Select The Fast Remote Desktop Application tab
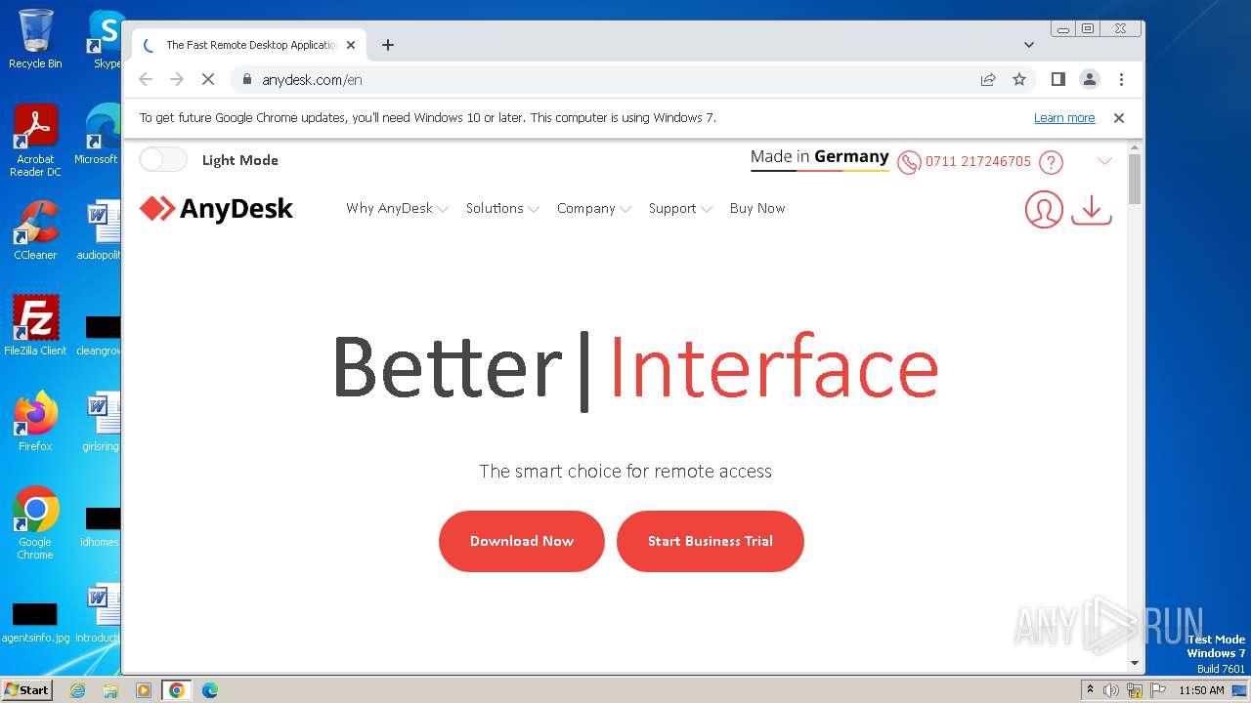 [x=249, y=45]
